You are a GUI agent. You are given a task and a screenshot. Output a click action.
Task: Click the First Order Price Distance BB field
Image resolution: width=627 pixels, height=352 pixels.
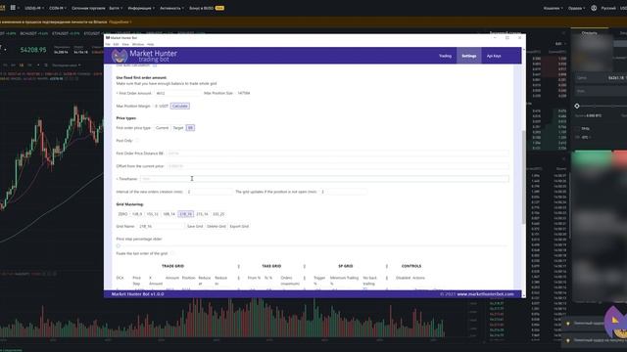337,154
